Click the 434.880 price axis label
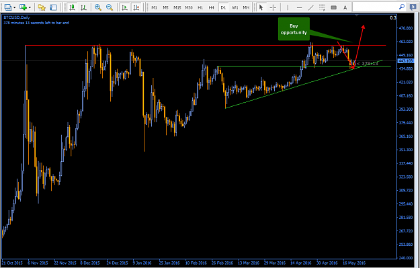The image size is (420, 268). tap(405, 69)
